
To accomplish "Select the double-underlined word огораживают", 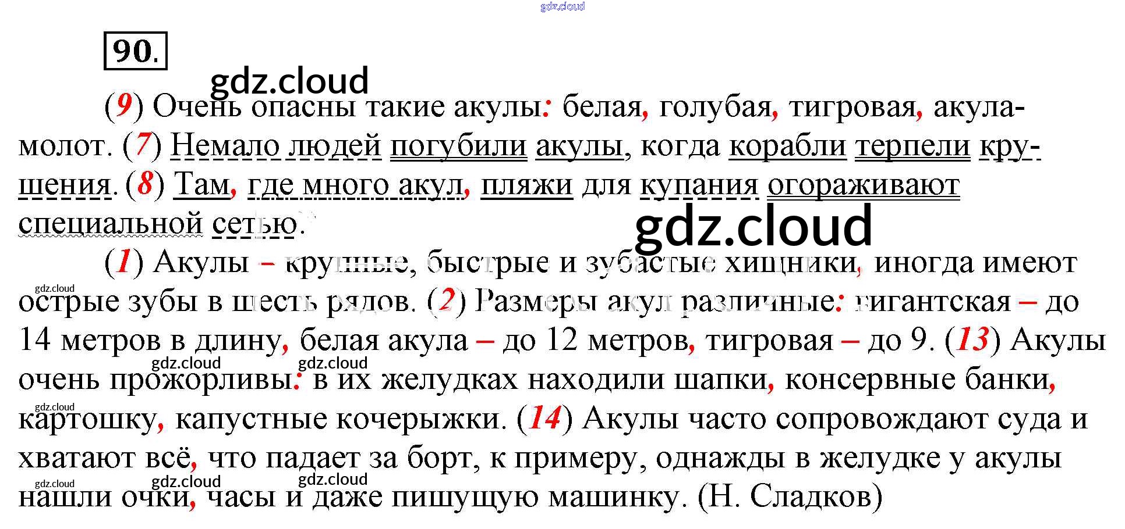I will click(863, 185).
